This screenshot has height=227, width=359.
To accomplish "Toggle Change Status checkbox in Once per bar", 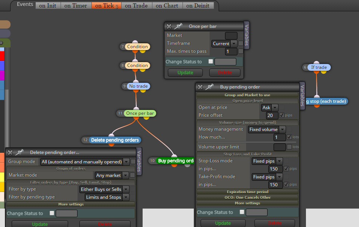I will pos(211,61).
